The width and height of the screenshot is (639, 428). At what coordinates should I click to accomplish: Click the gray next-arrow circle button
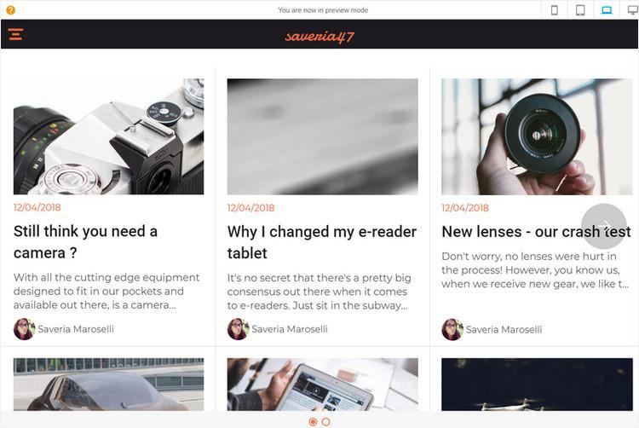pyautogui.click(x=603, y=226)
